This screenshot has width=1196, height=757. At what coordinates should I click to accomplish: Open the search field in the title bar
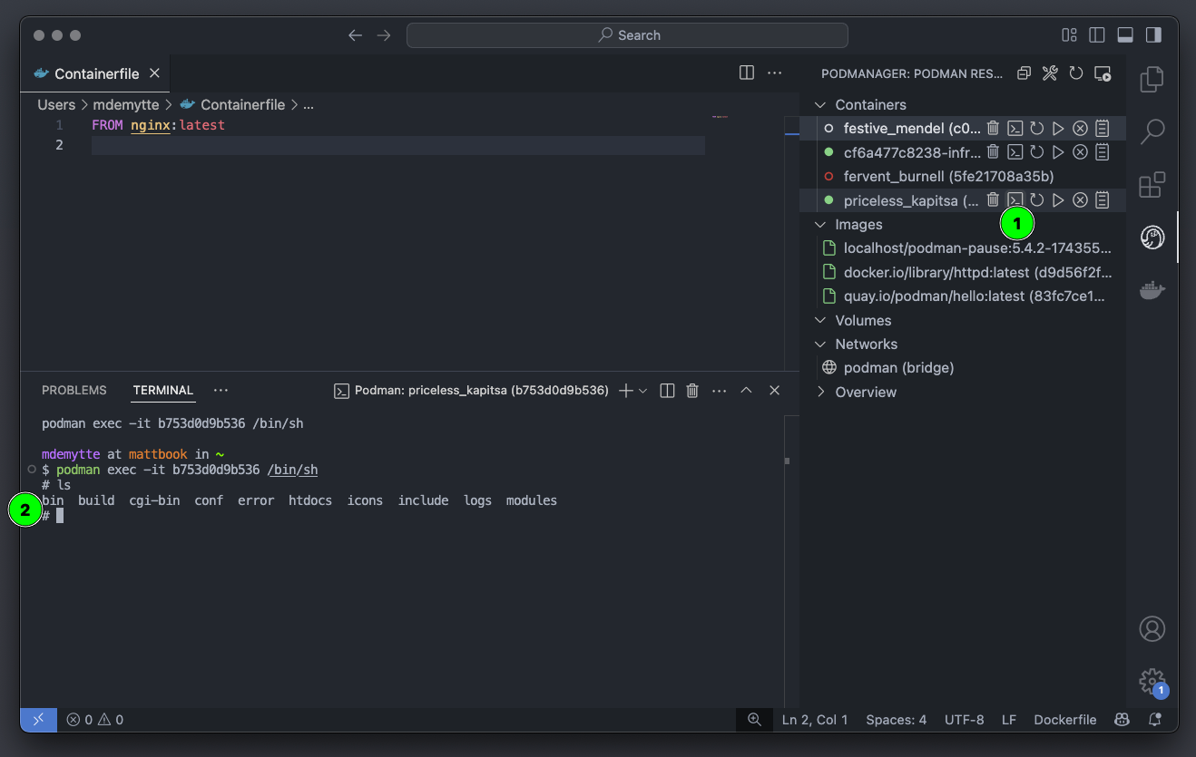click(627, 34)
